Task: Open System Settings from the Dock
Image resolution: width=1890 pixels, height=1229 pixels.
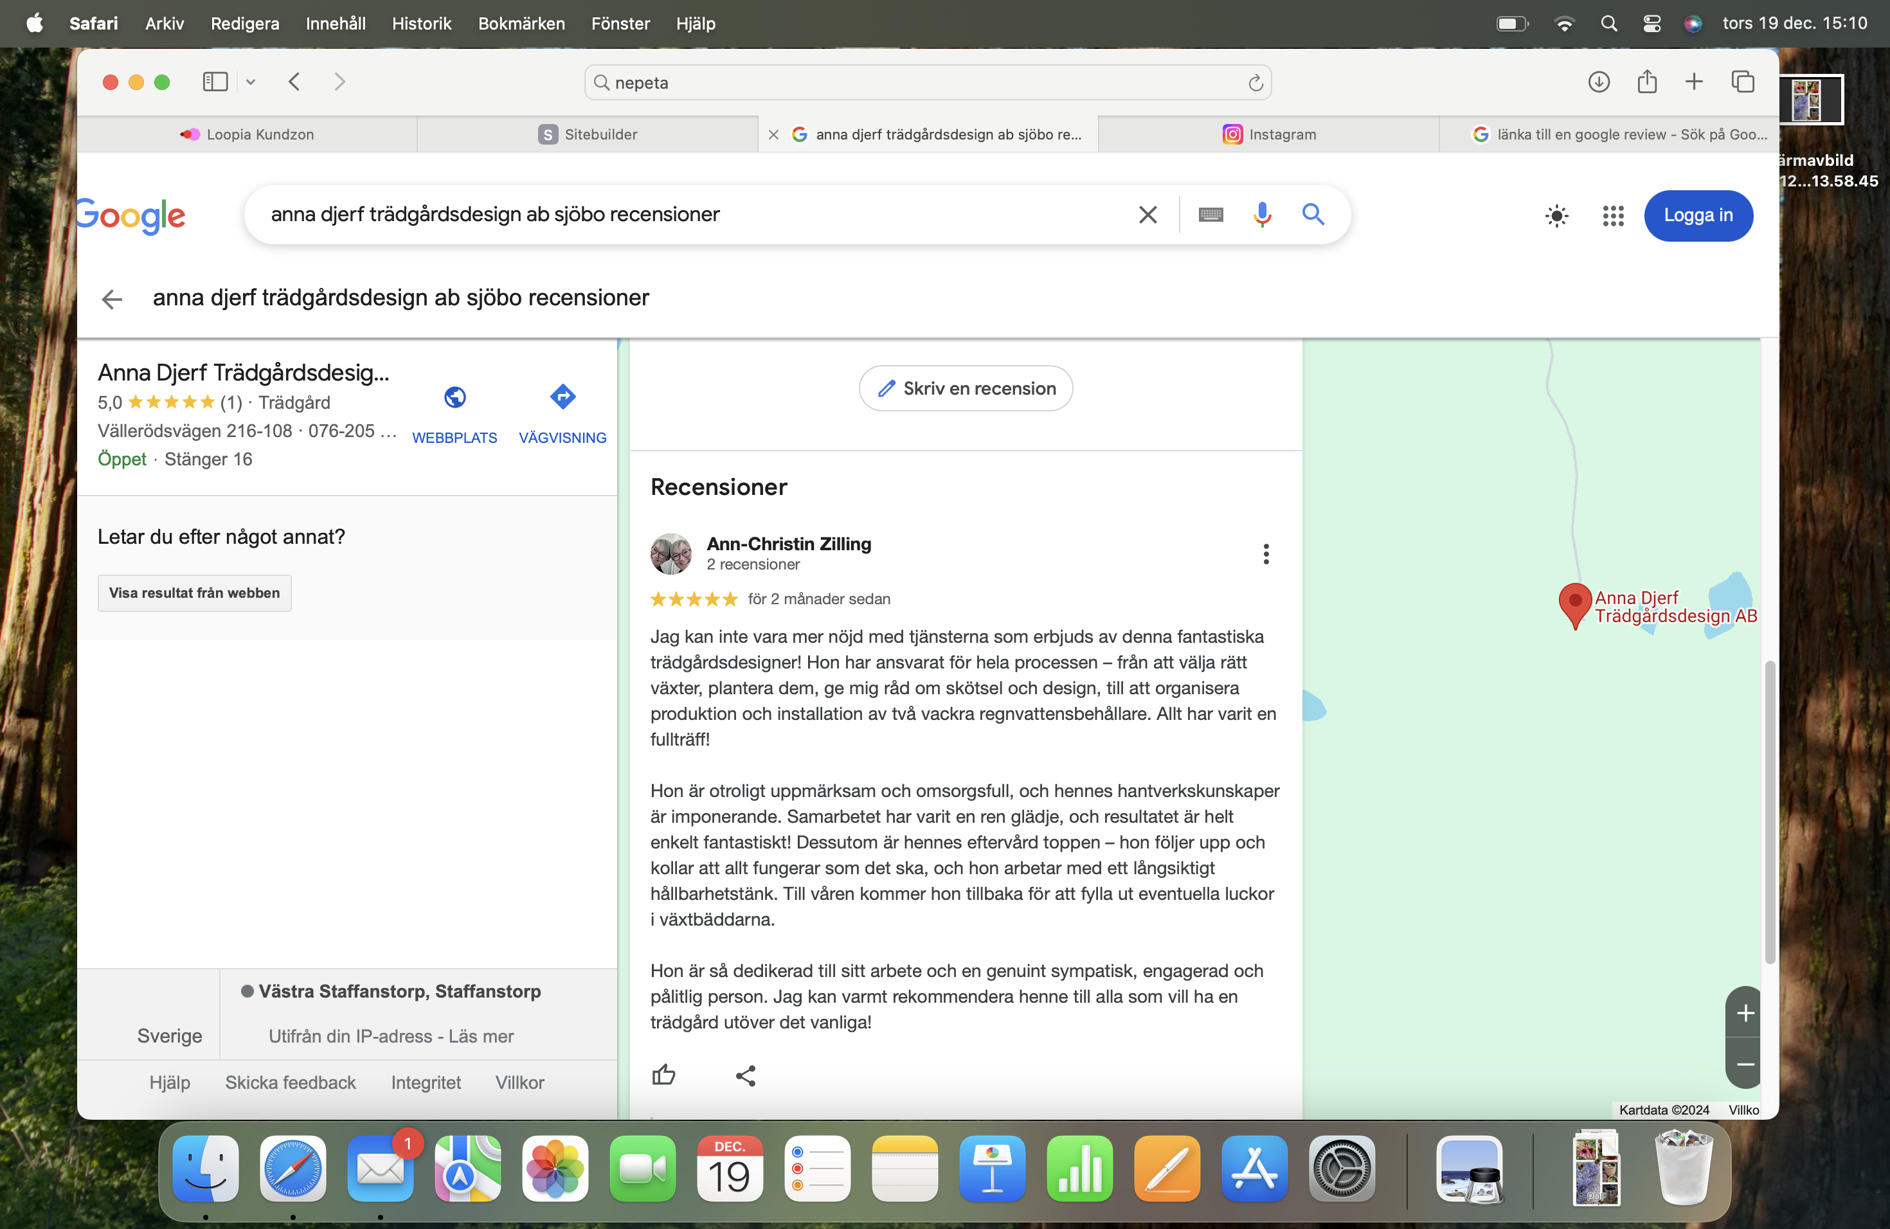Action: [x=1341, y=1168]
